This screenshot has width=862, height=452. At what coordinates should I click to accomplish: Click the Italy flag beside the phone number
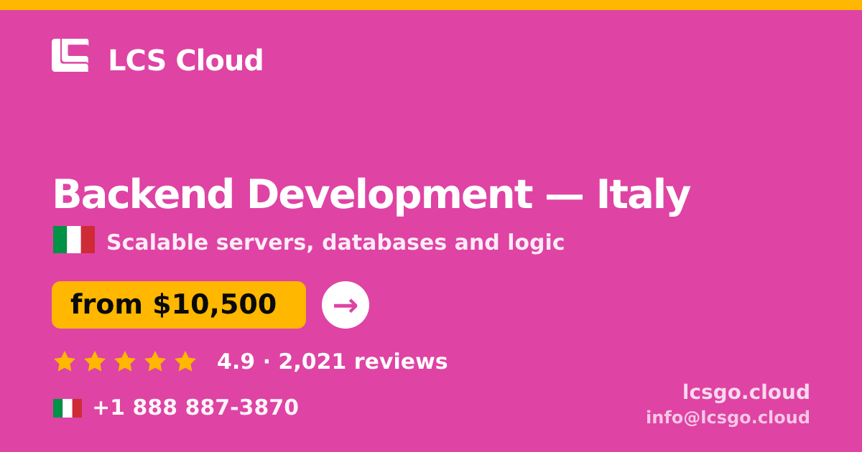click(68, 408)
